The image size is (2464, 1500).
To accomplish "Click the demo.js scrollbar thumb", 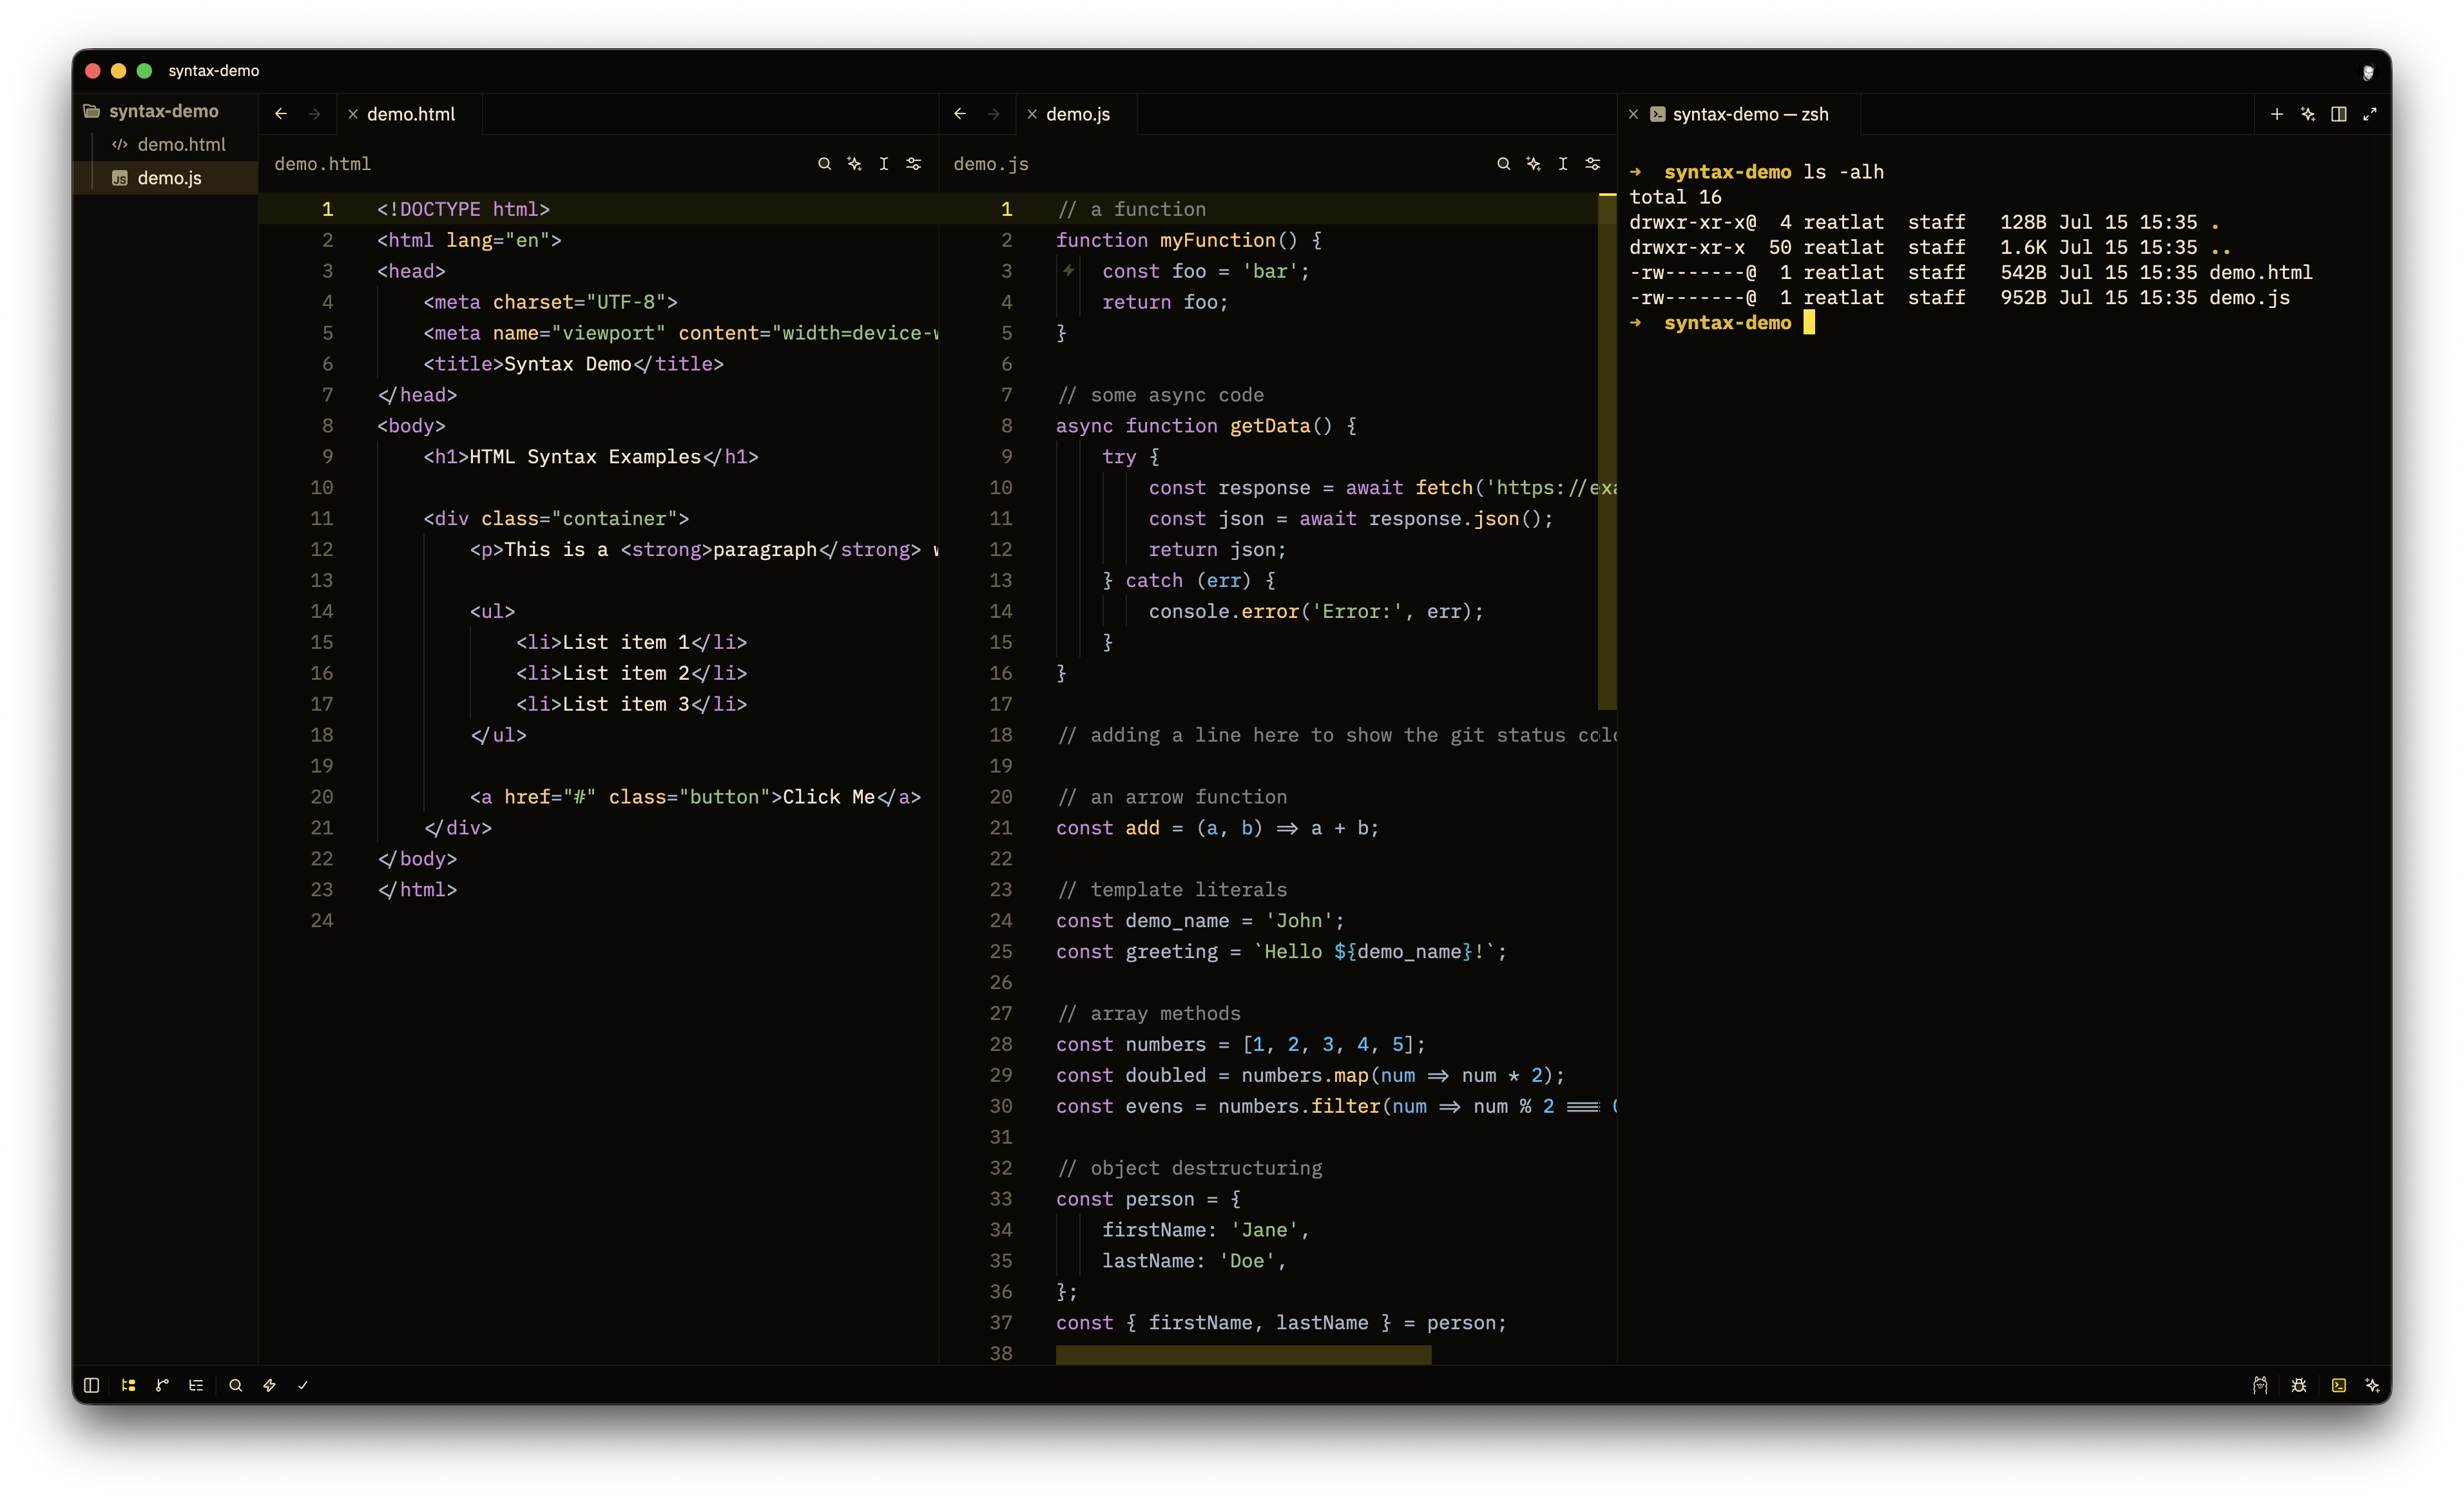I will coord(1607,450).
